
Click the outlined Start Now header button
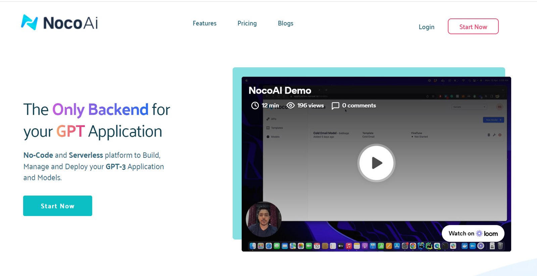(x=473, y=26)
